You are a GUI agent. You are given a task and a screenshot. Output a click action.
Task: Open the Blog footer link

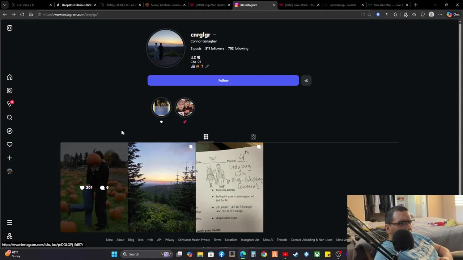(x=131, y=240)
